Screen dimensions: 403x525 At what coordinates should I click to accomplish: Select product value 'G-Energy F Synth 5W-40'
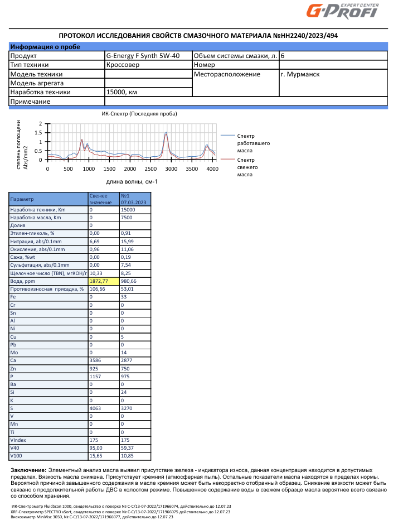pyautogui.click(x=143, y=56)
